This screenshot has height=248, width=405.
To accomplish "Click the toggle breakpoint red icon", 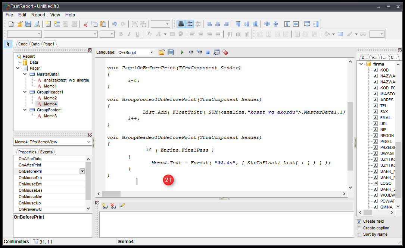I will tap(225, 53).
